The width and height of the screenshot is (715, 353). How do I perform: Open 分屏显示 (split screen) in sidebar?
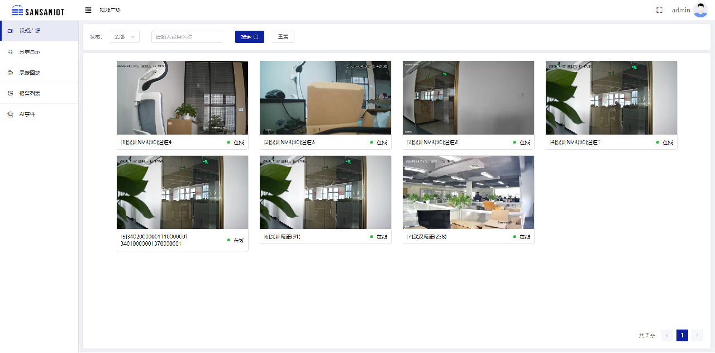(x=30, y=52)
